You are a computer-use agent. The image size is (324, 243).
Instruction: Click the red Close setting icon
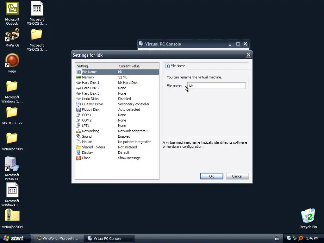[x=78, y=158]
